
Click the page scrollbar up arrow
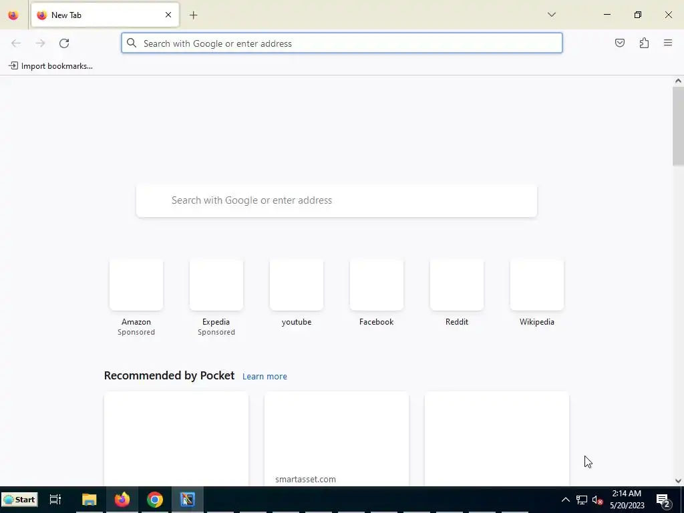click(x=678, y=81)
